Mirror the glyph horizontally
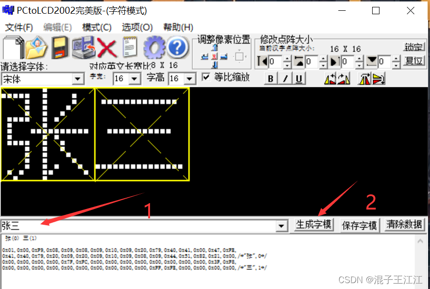This screenshot has width=430, height=289. point(364,79)
